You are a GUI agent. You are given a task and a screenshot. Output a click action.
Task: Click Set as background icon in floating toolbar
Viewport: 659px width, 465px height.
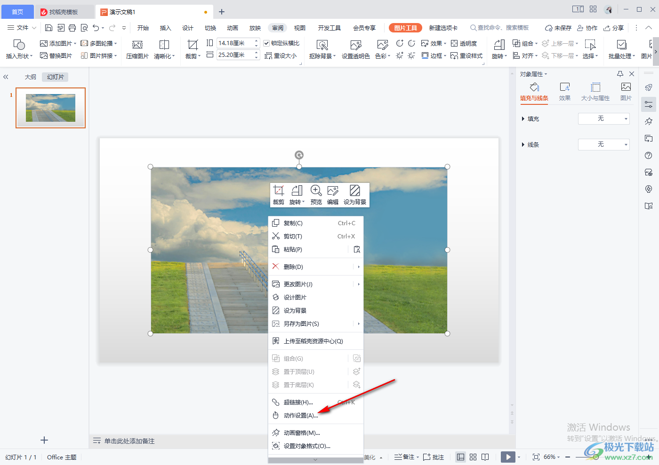coord(355,190)
